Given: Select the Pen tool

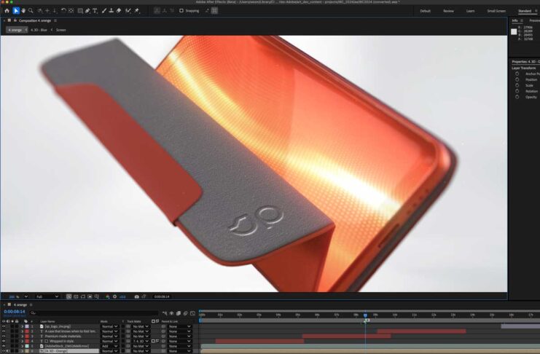Looking at the screenshot, I should click(87, 11).
